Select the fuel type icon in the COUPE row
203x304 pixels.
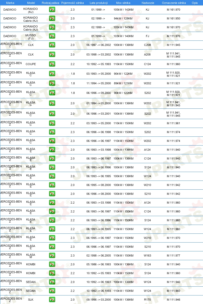pyautogui.click(x=52, y=64)
